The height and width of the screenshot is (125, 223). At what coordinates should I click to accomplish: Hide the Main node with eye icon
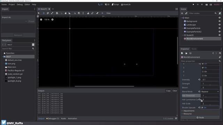[220, 18]
